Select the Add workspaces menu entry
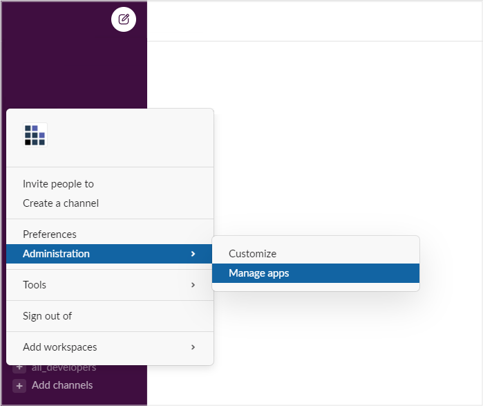Screen dimensions: 483x406 tap(60, 347)
